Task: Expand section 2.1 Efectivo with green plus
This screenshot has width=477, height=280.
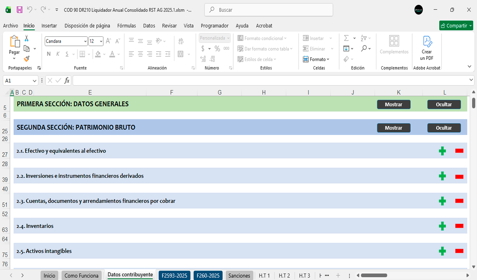Action: tap(442, 151)
